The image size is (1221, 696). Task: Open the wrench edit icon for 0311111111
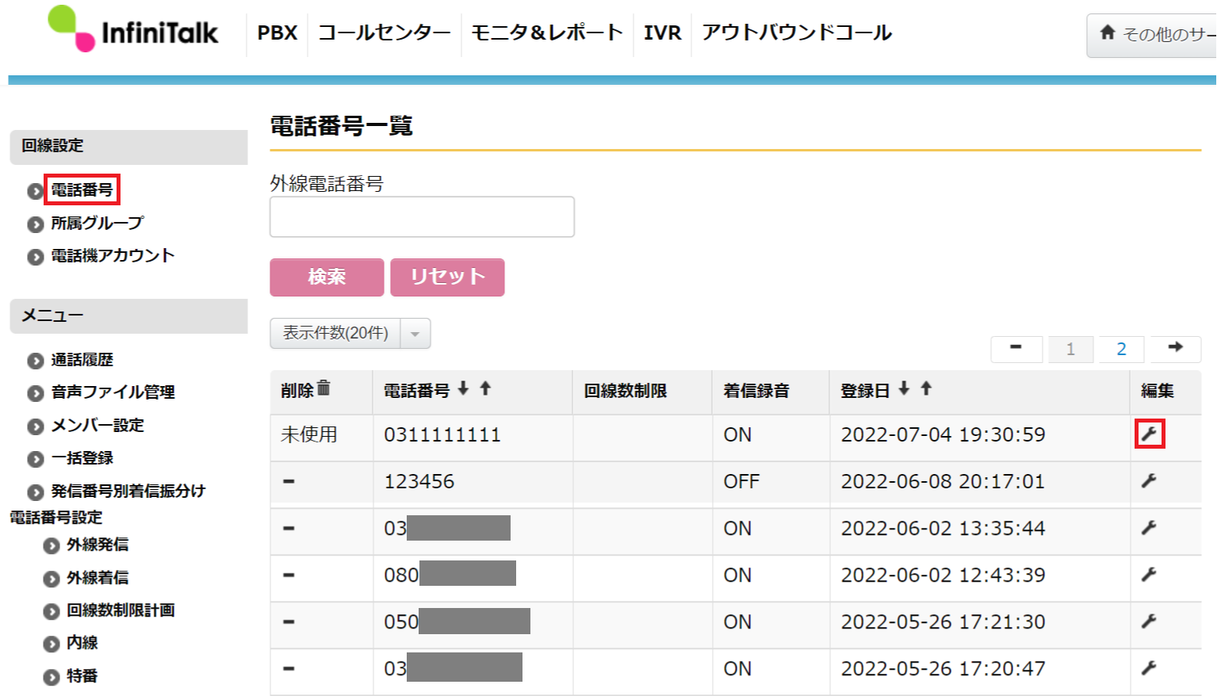click(x=1149, y=434)
